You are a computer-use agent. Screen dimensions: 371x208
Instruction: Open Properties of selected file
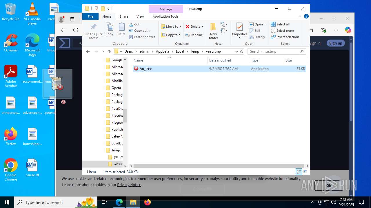point(239,29)
